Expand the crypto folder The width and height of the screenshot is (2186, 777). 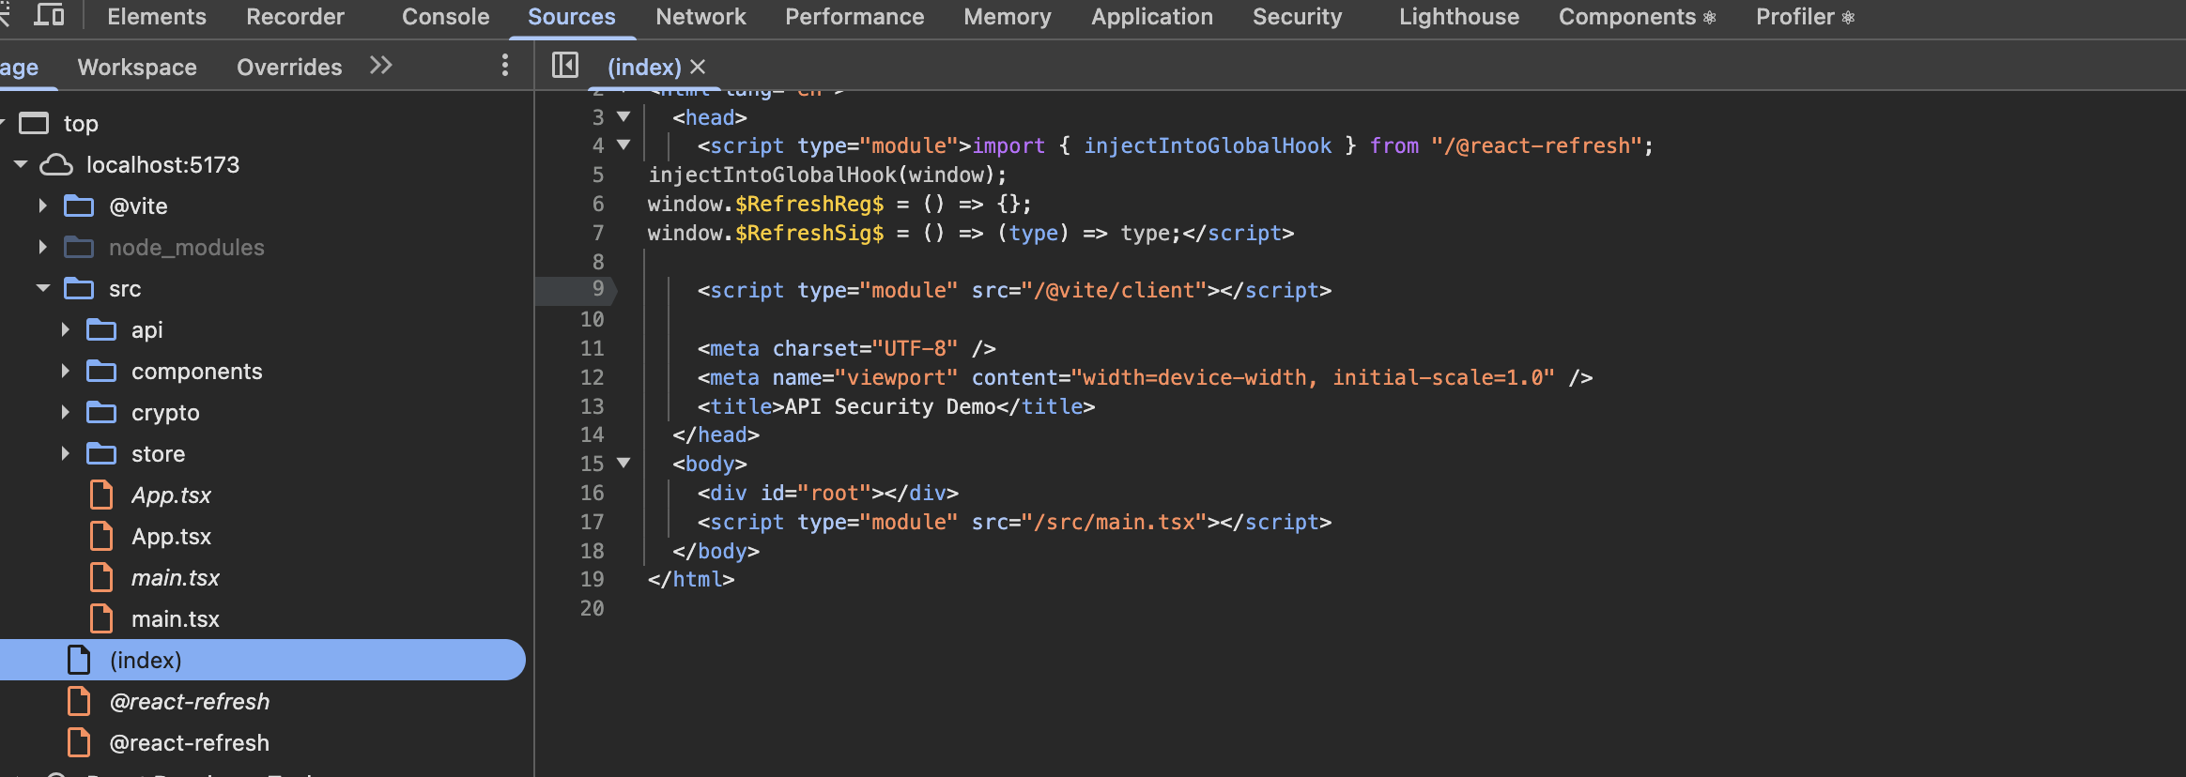pyautogui.click(x=65, y=412)
